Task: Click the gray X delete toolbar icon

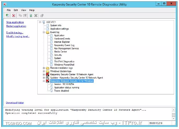Action: [x=36, y=15]
